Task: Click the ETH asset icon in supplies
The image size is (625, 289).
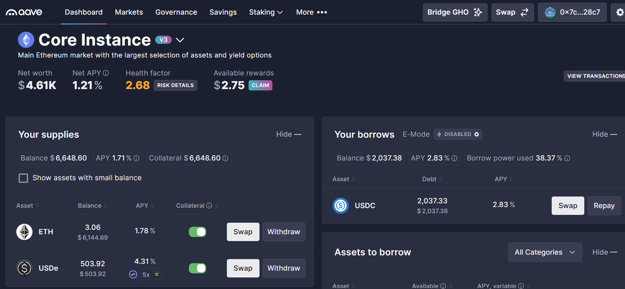Action: coord(24,232)
